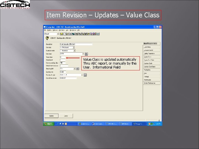
Task: Switch to Cycle Count taskbar window
Action: tap(98, 124)
